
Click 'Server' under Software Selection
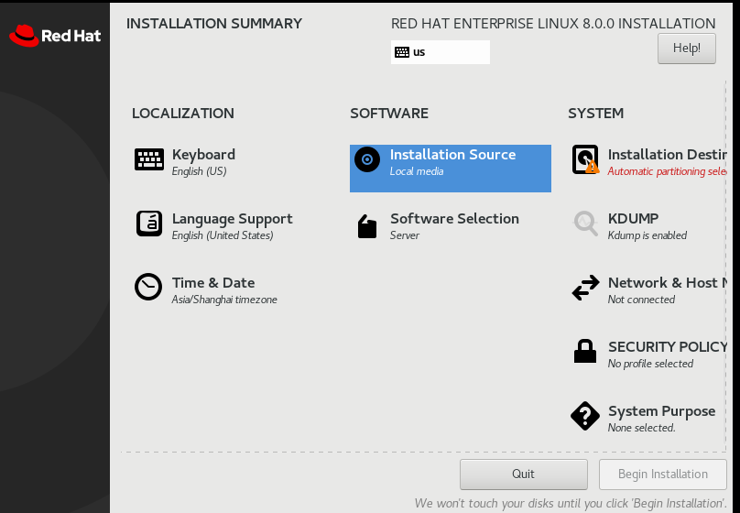[405, 235]
